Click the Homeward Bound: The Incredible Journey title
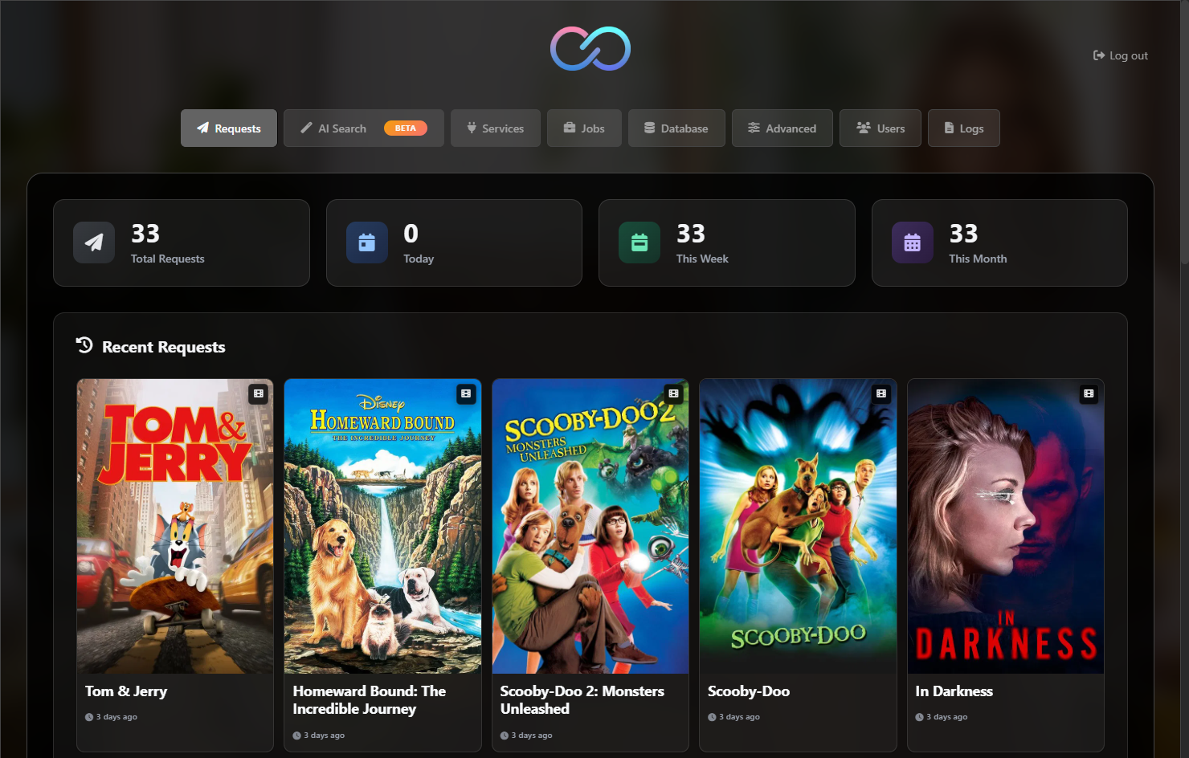Screen dimensions: 1189x758 [370, 700]
